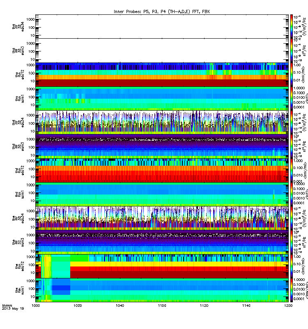The image size is (308, 329).
Task: Click the 'the fbk edc12' panel label
Action: point(20,266)
